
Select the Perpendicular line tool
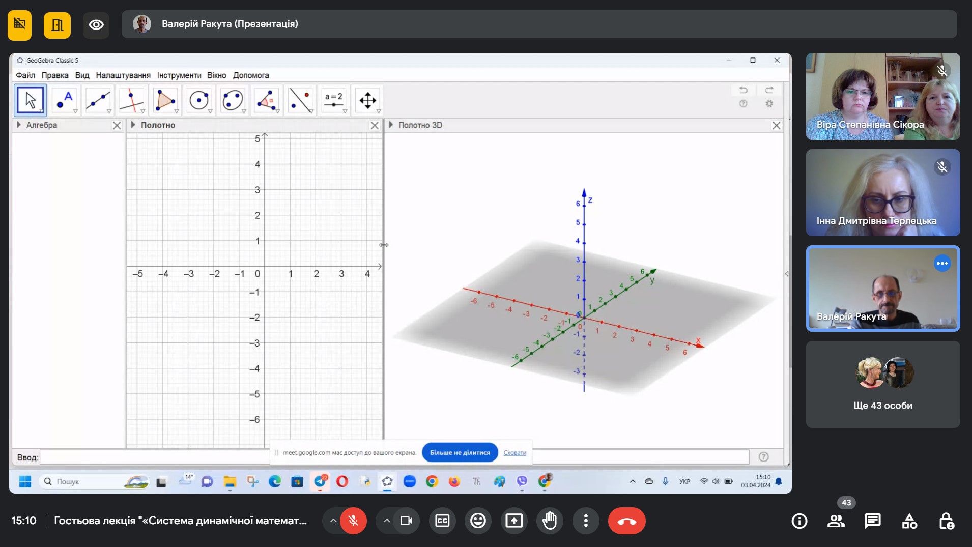click(x=131, y=100)
